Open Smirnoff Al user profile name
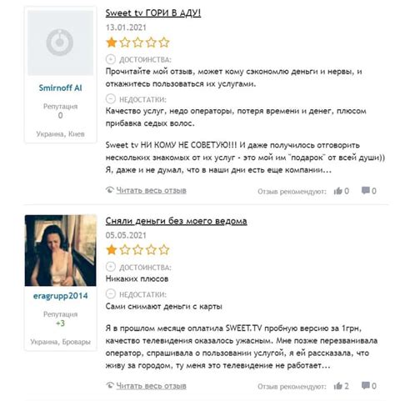 click(x=60, y=88)
